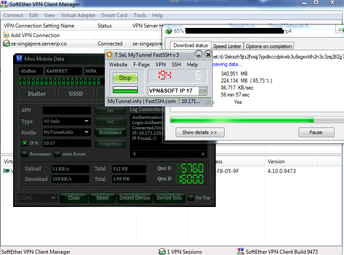This screenshot has width=344, height=255.
Task: Minimize the MyTunnel FastSSH window
Action: [x=199, y=55]
